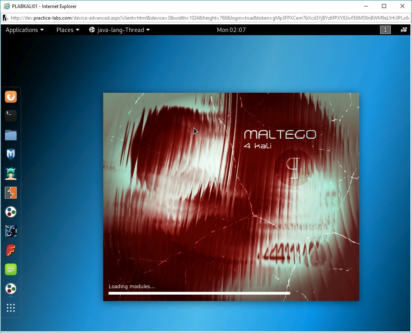Open the Mon 02:07 clock calendar

point(231,30)
